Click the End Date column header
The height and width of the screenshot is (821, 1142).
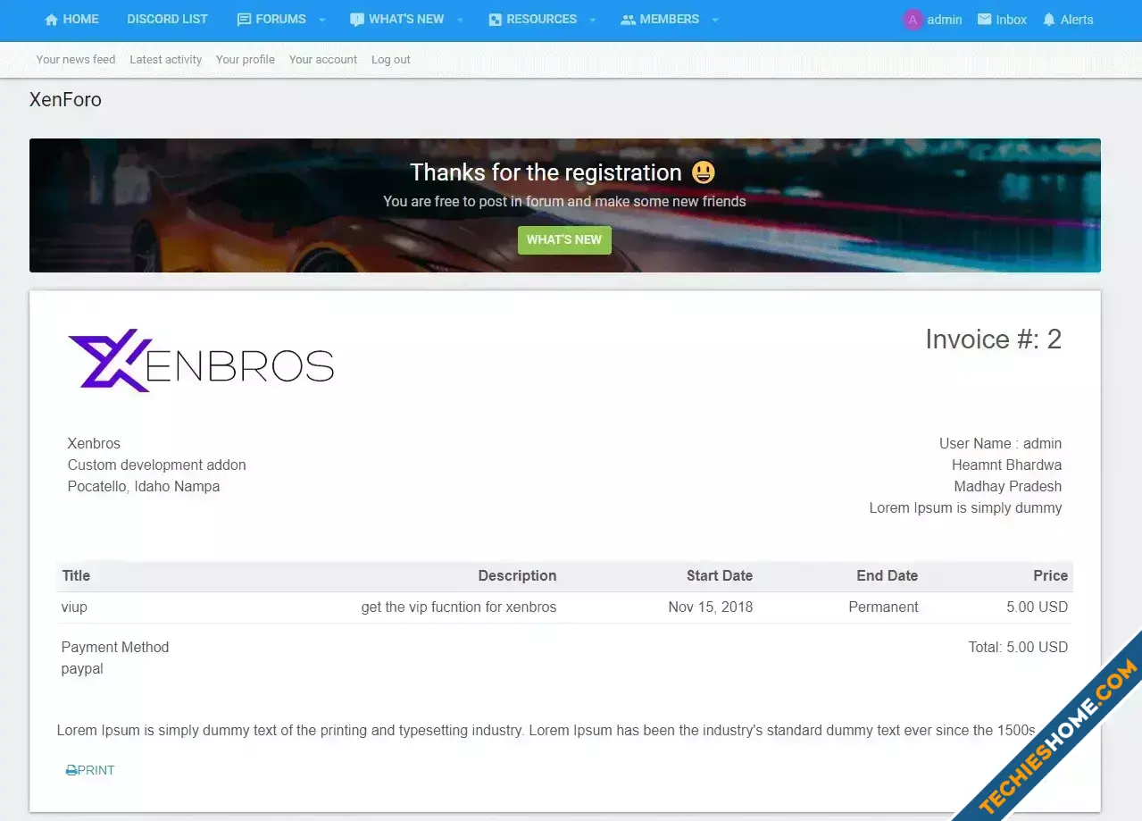click(x=887, y=576)
